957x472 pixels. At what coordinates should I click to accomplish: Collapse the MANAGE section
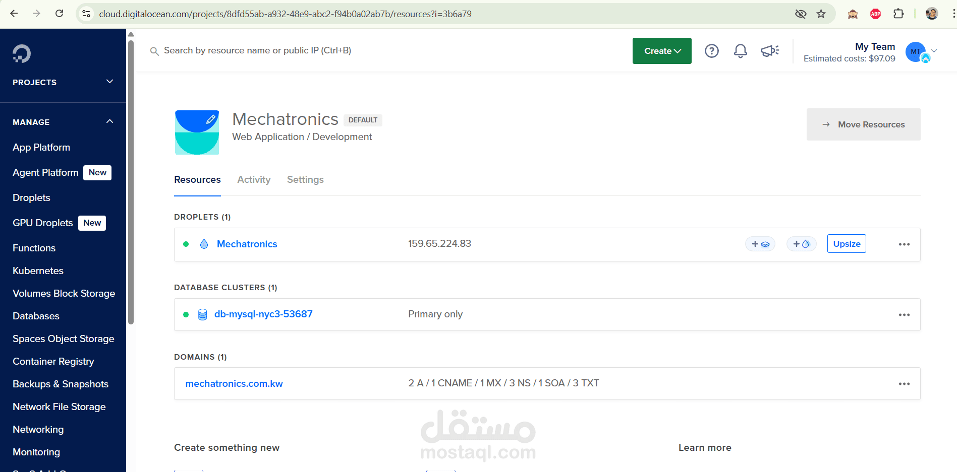63,122
